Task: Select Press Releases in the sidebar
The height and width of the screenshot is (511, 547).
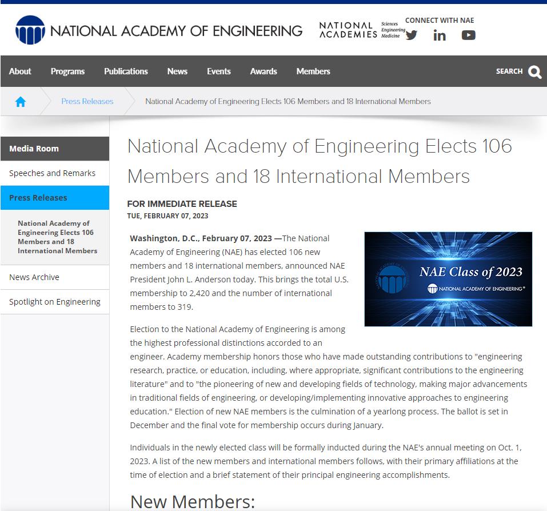Action: point(38,198)
